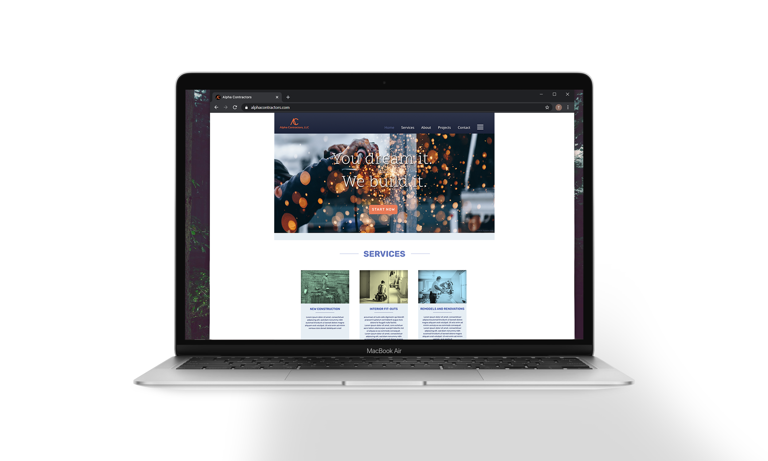Screen dimensions: 768x461
Task: Select the Home navigation tab
Action: tap(389, 127)
